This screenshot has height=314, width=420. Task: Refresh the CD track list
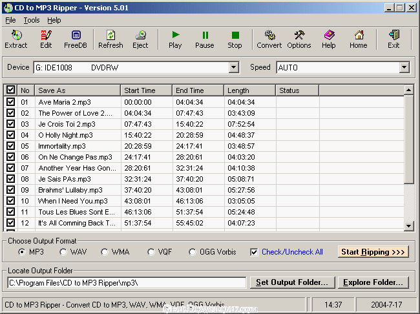tap(110, 39)
